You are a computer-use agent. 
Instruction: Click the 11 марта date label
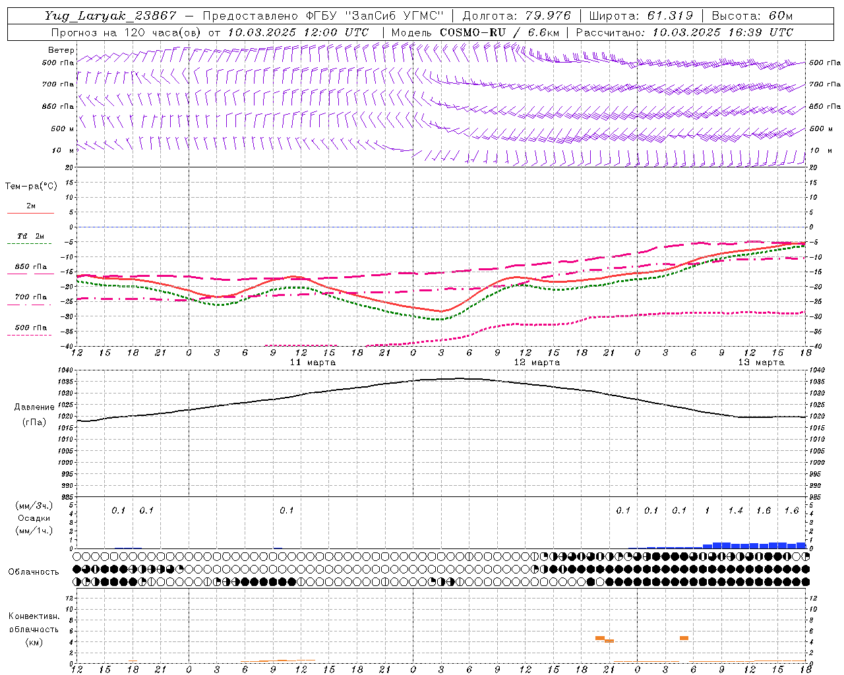tap(313, 363)
